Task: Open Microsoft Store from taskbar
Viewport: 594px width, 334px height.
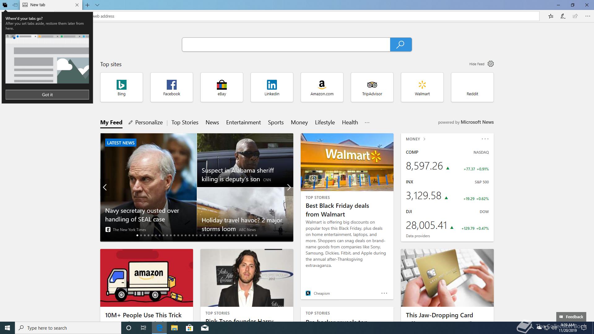Action: click(x=189, y=328)
